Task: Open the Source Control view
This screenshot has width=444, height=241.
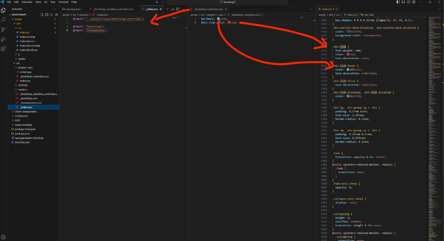Action: [4, 29]
